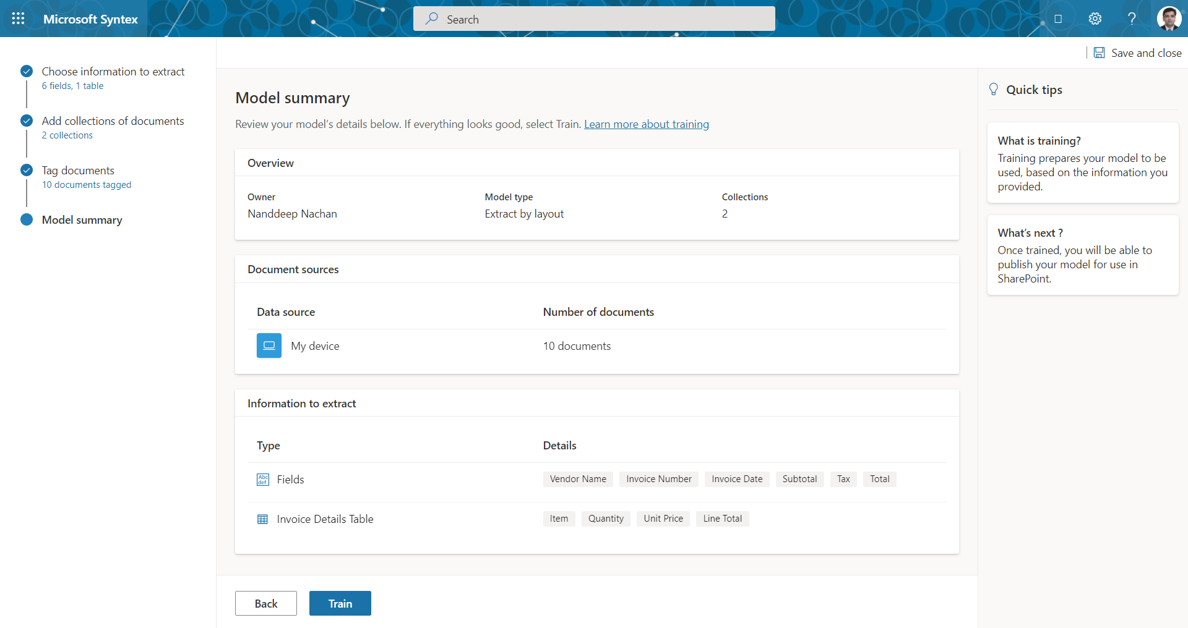Go to Choose information to extract step
The width and height of the screenshot is (1188, 628).
click(113, 72)
